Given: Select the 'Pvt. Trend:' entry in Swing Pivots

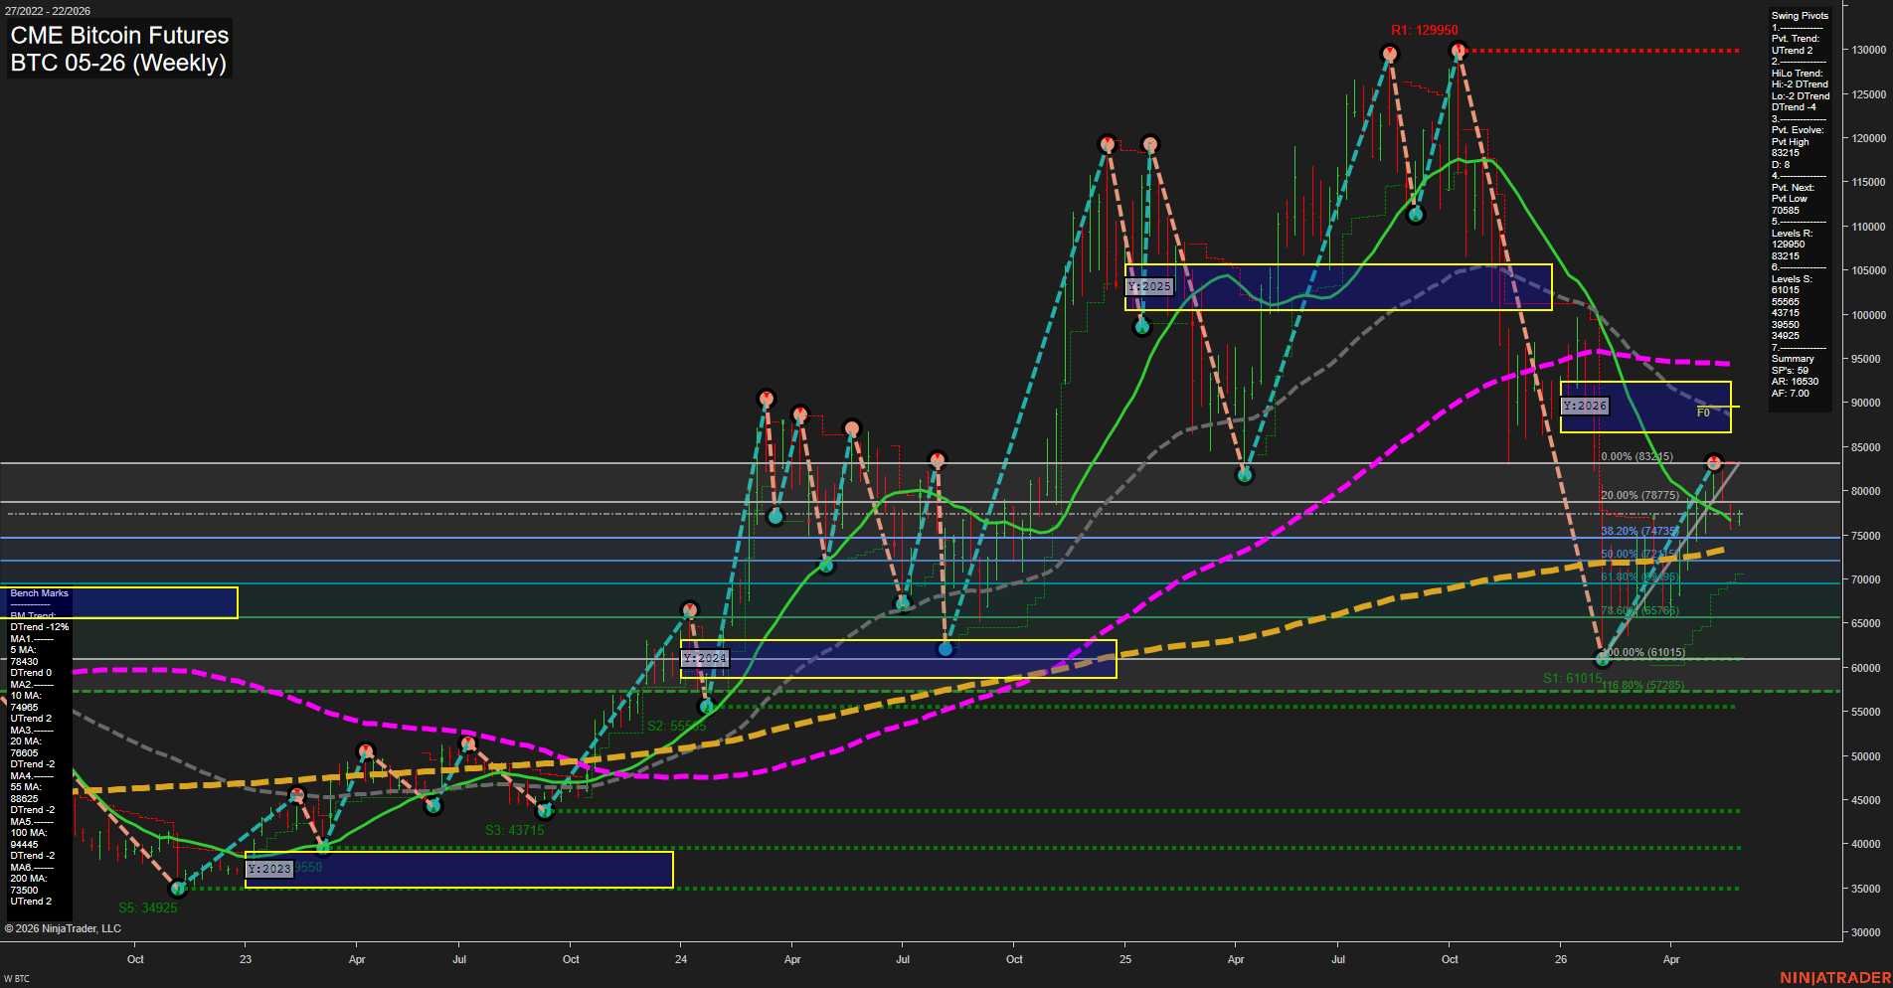Looking at the screenshot, I should click(x=1795, y=39).
